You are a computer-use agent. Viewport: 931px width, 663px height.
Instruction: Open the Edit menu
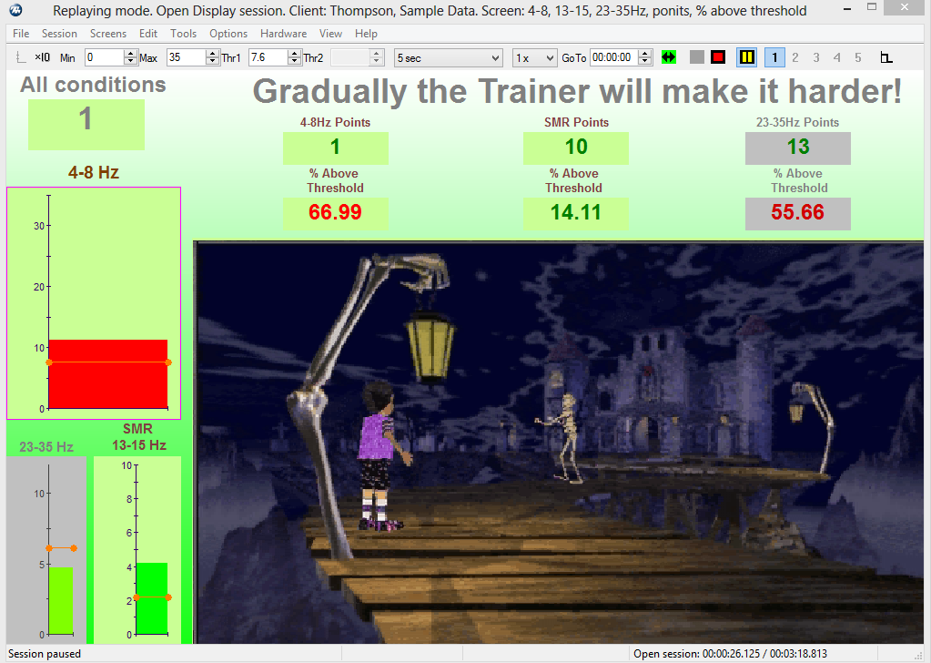147,34
